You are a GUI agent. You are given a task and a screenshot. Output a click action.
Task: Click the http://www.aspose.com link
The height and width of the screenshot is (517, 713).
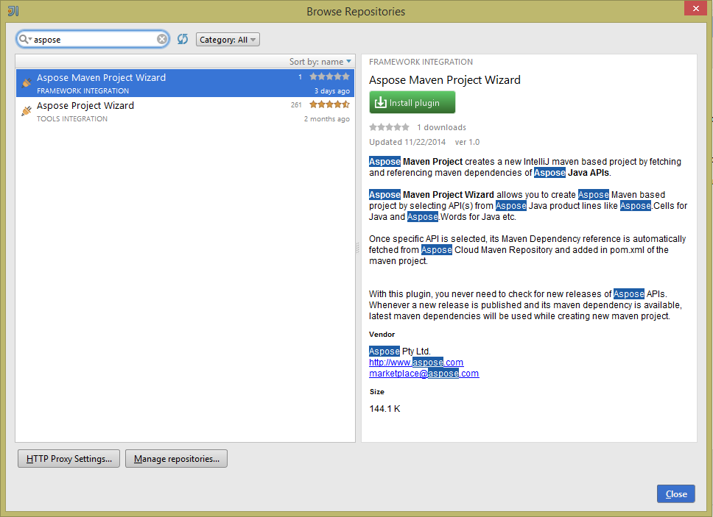415,362
